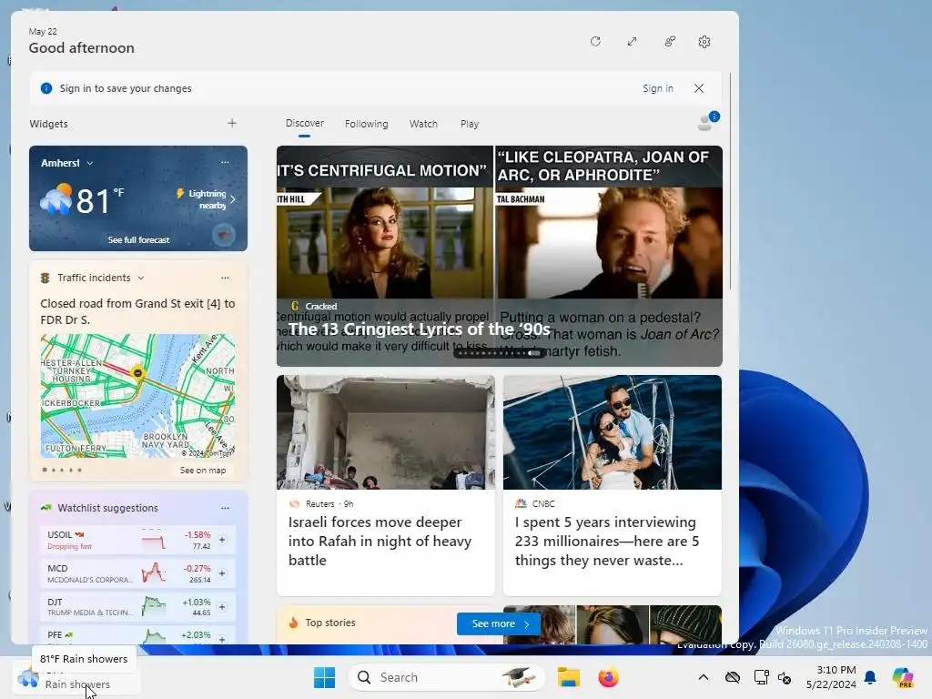Switch to the Discover tab
Image resolution: width=932 pixels, height=699 pixels.
coord(304,123)
